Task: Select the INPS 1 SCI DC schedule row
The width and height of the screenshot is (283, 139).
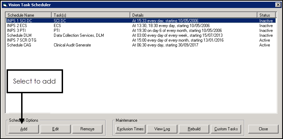Action: (141, 21)
